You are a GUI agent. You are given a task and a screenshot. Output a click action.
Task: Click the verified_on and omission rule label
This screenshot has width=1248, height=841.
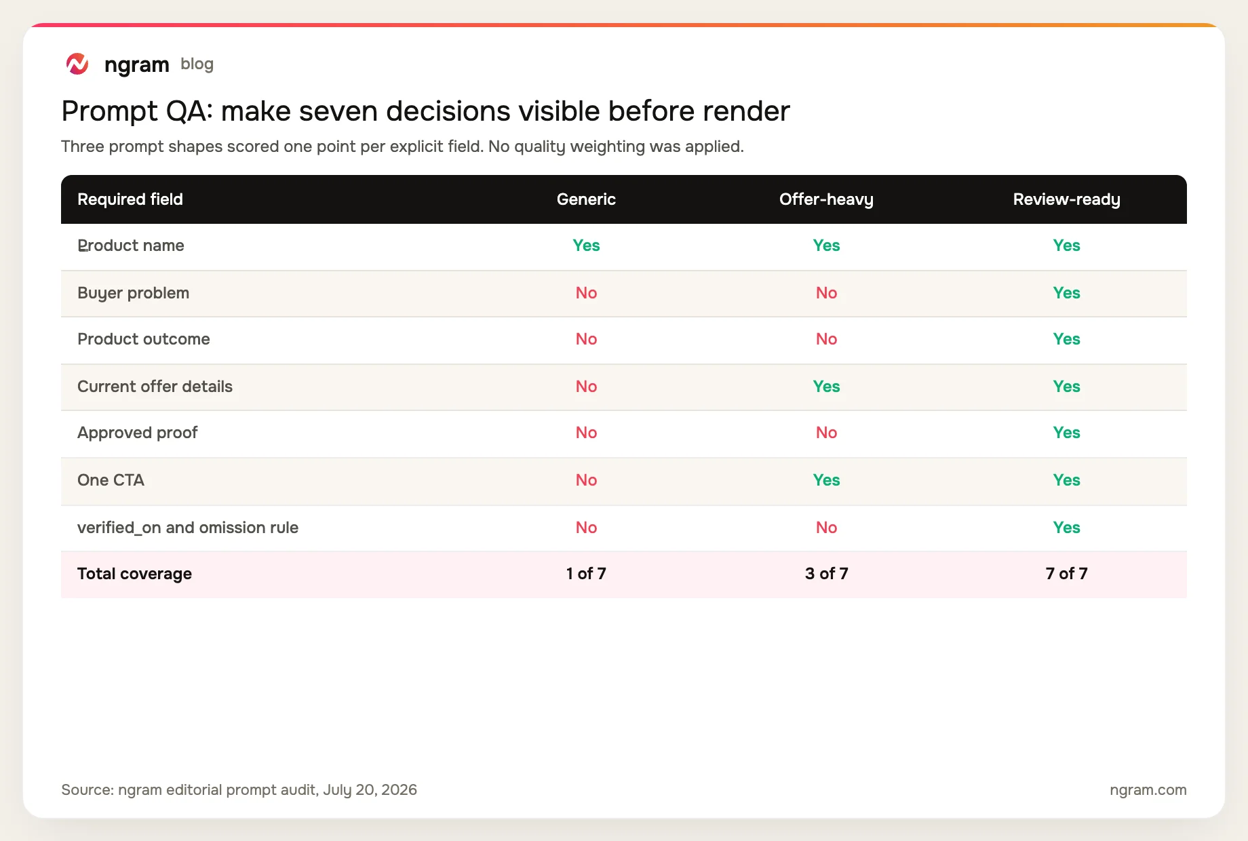click(x=188, y=528)
